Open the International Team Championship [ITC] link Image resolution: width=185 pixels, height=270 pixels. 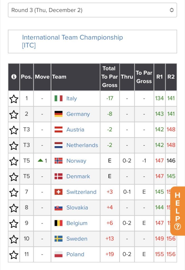click(x=72, y=41)
